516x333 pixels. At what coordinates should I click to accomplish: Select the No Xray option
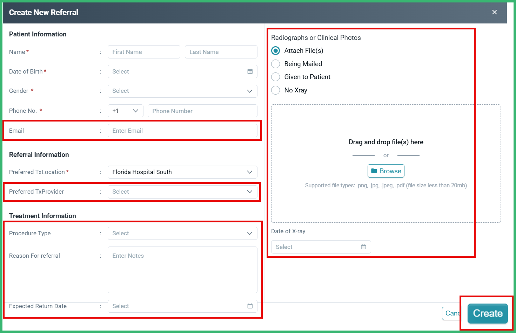click(275, 90)
